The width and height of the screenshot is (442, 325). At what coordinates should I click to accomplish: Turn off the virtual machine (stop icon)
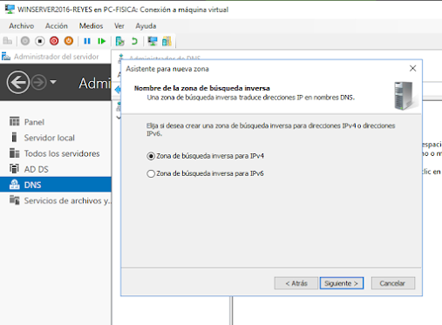tap(40, 41)
